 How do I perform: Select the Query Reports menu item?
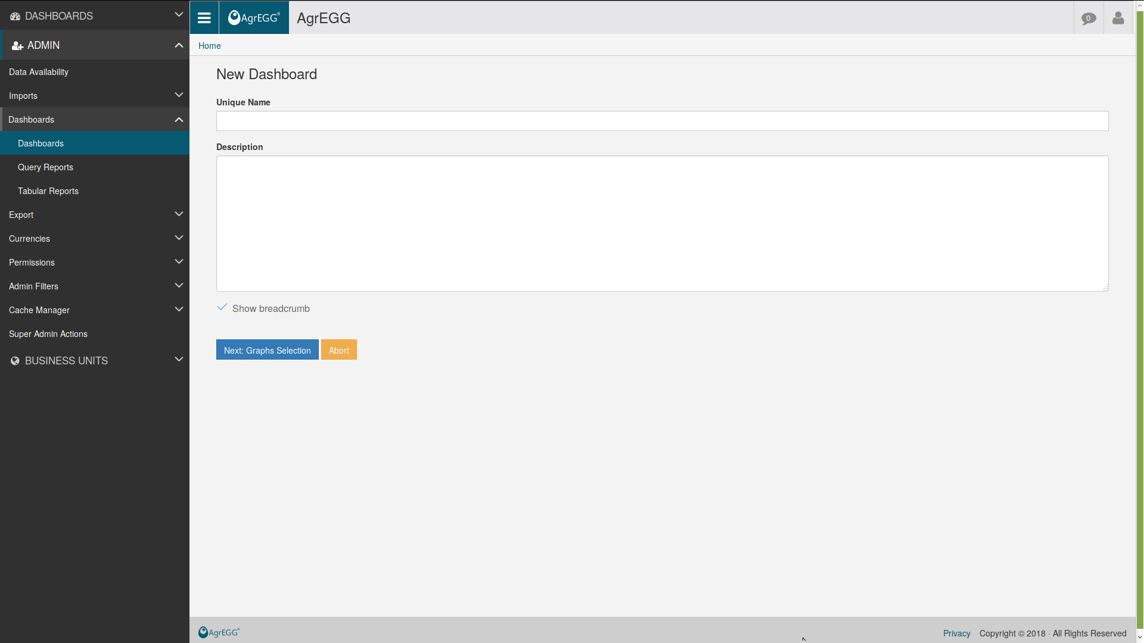tap(45, 167)
